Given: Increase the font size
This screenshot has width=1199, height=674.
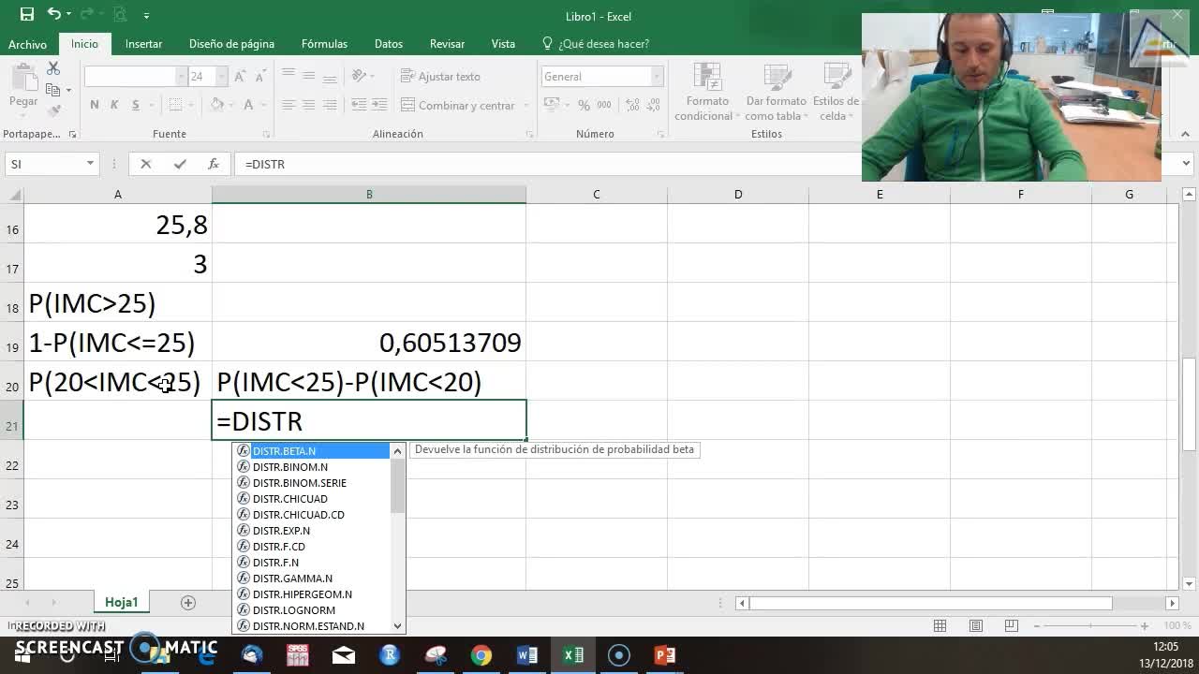Looking at the screenshot, I should [241, 77].
